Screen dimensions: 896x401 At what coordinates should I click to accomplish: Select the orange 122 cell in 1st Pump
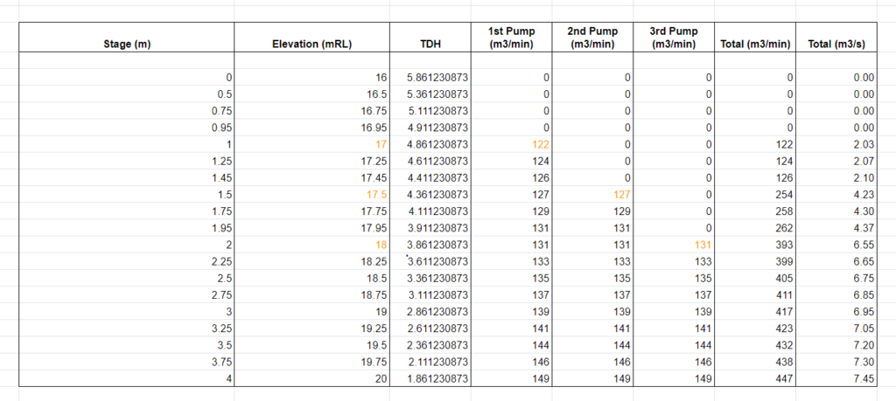click(511, 144)
